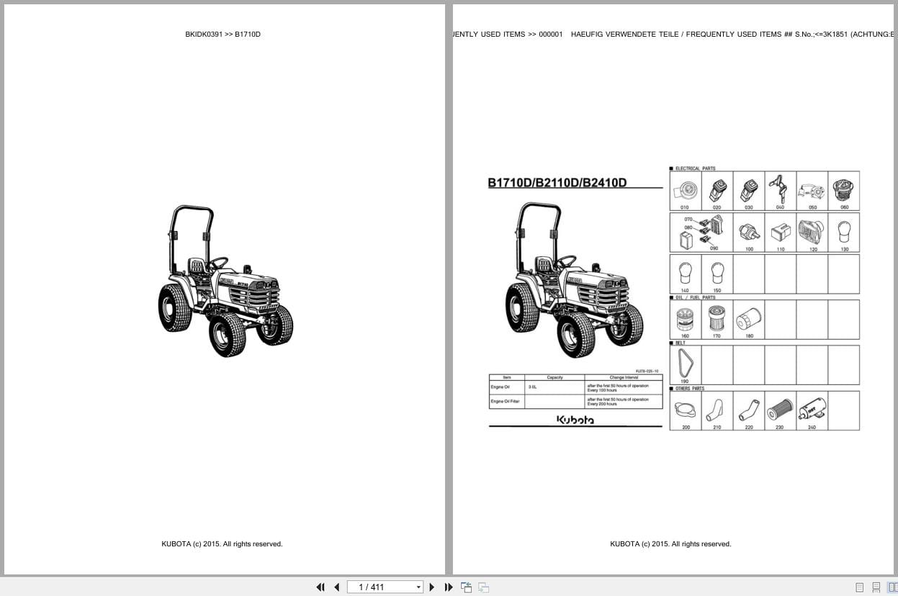The height and width of the screenshot is (596, 898).
Task: Click part image 010 in Electrical Parts
Action: click(685, 189)
